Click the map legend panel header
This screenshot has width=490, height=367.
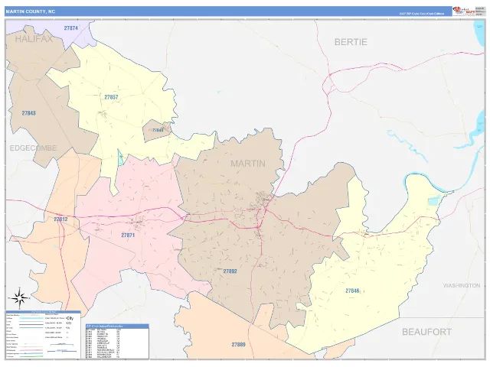[43, 312]
